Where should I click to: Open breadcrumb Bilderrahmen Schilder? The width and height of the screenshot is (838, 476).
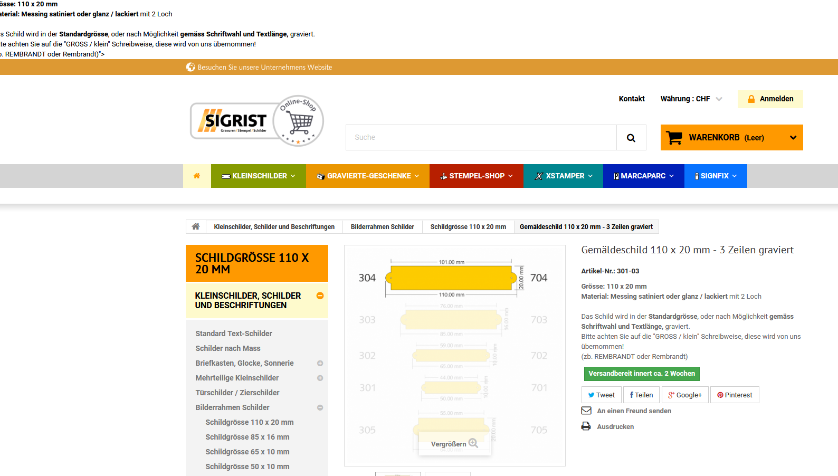pyautogui.click(x=383, y=227)
